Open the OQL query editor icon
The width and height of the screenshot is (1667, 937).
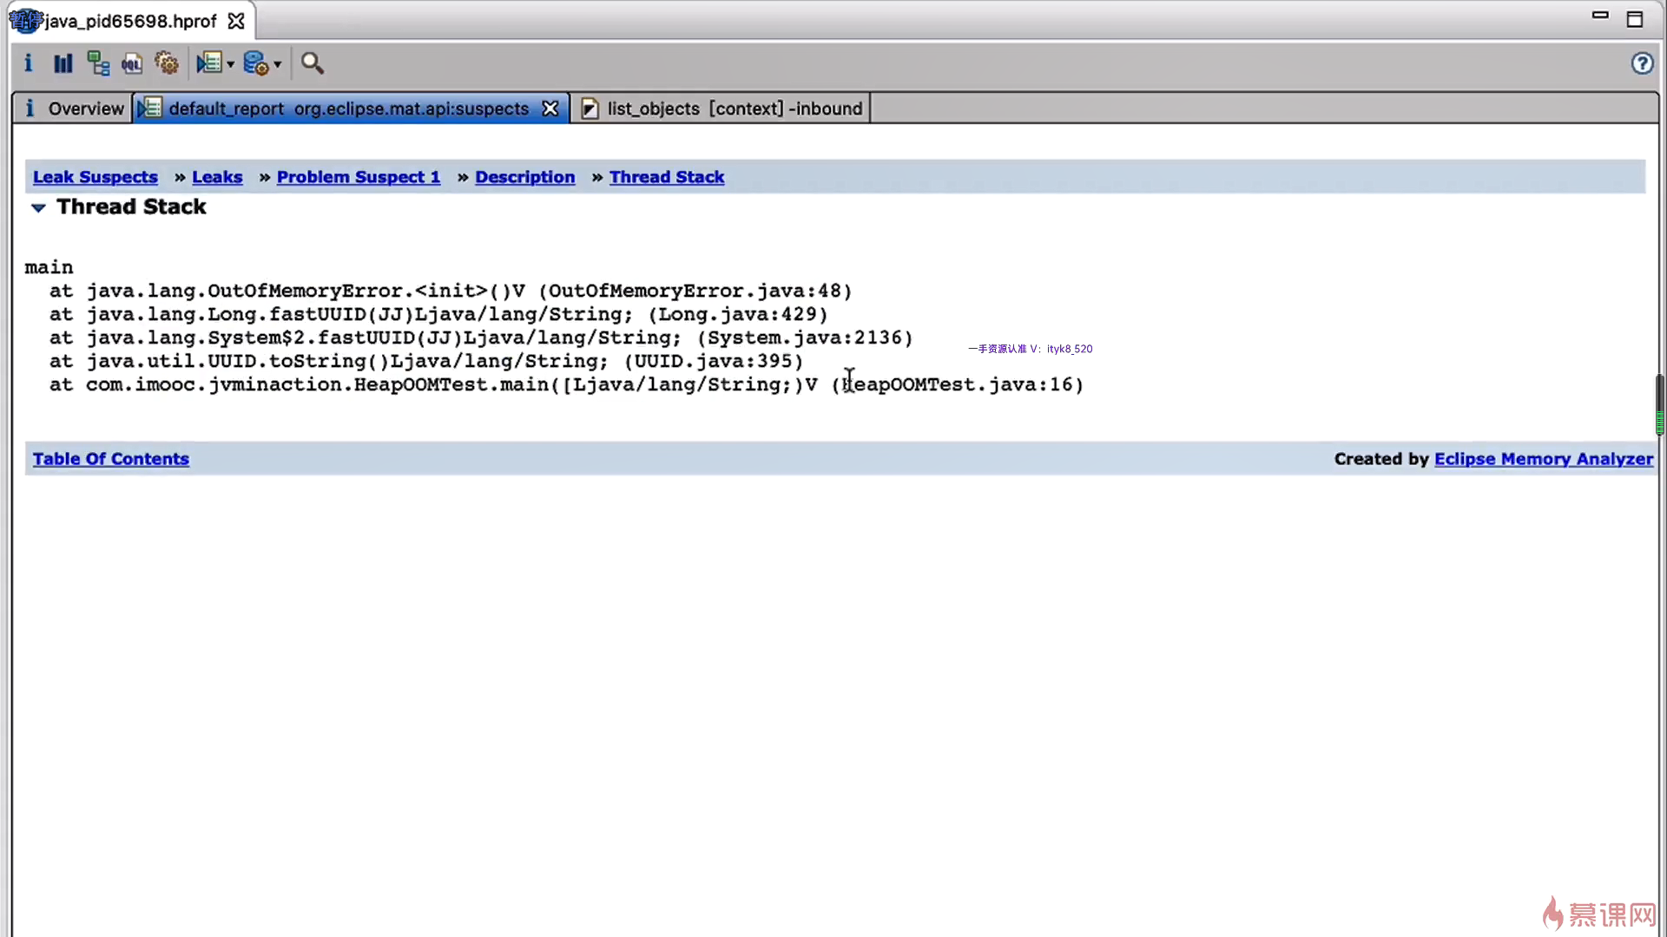point(132,63)
